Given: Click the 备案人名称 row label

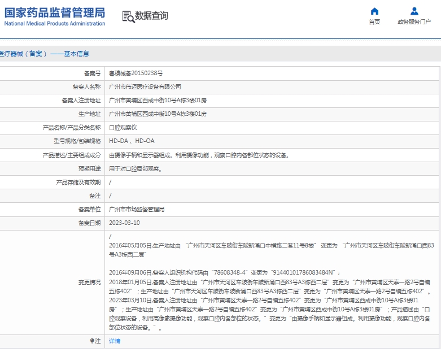Looking at the screenshot, I should point(86,87).
